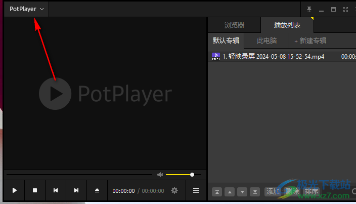The image size is (356, 204).
Task: Move the selected item to the bottom of the playlist
Action: pyautogui.click(x=255, y=192)
